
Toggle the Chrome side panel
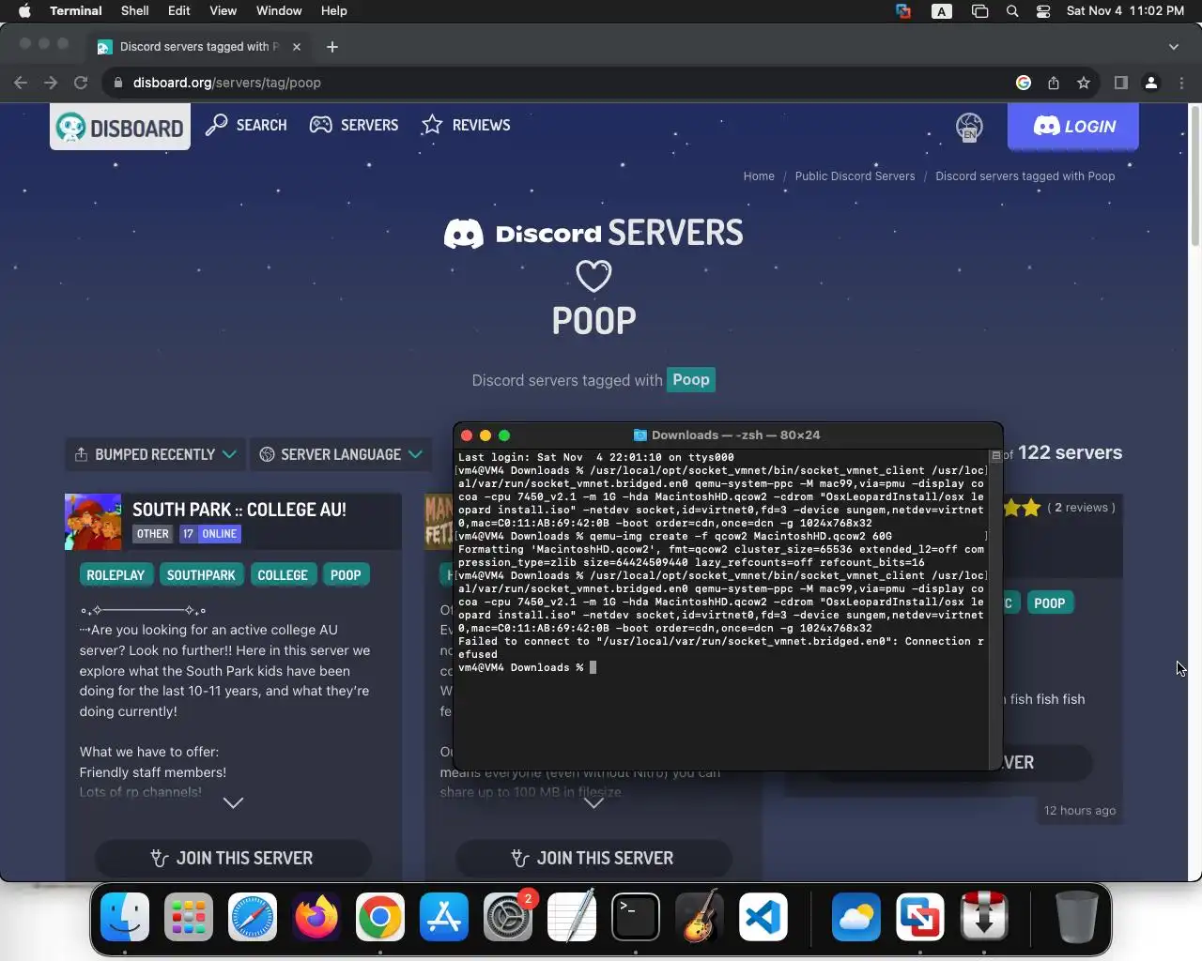pyautogui.click(x=1120, y=83)
